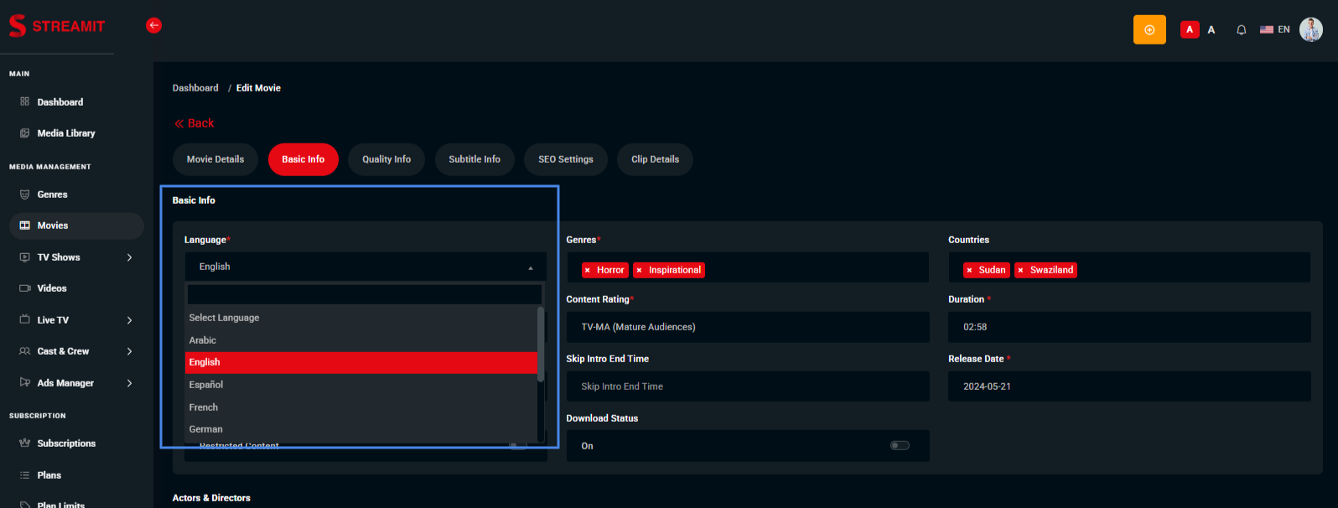Go to Dashboard via the breadcrumb
The image size is (1338, 508).
(x=195, y=88)
